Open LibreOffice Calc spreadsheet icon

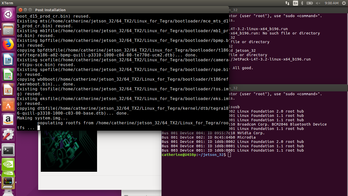[8, 75]
